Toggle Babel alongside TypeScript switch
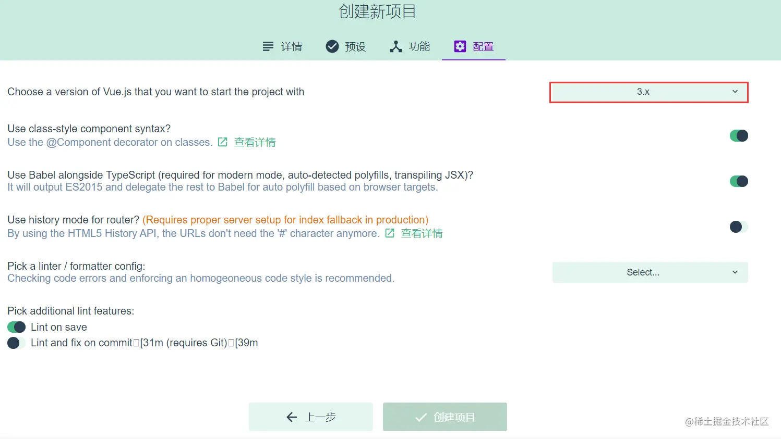Image resolution: width=781 pixels, height=439 pixels. [739, 181]
